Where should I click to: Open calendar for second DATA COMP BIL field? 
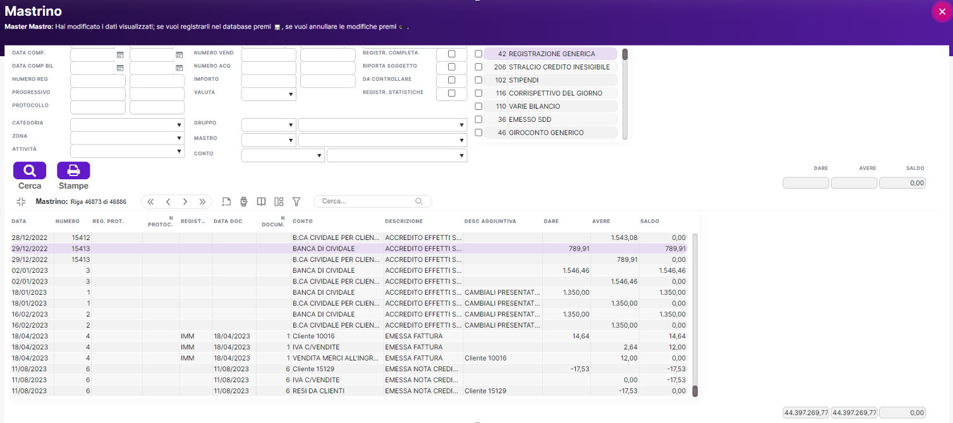tap(179, 68)
